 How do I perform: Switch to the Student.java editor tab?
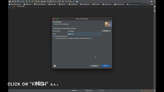[107, 4]
